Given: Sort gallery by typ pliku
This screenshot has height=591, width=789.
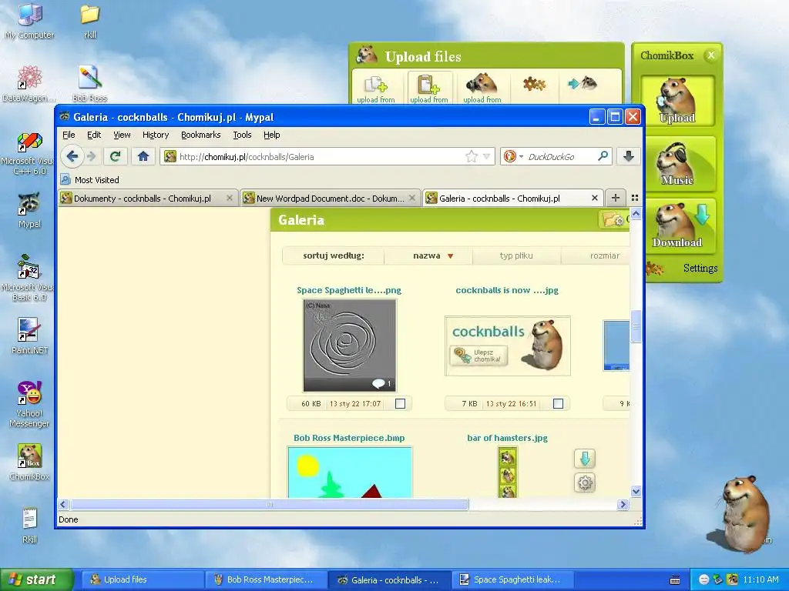Looking at the screenshot, I should (x=516, y=255).
